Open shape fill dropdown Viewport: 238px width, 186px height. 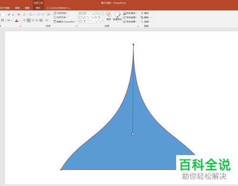130,13
